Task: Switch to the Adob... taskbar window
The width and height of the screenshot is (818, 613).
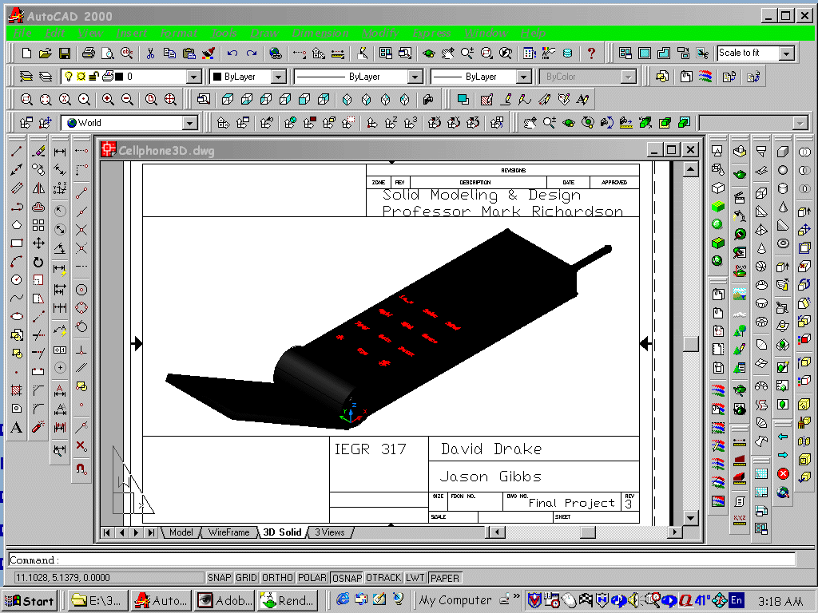Action: [224, 600]
